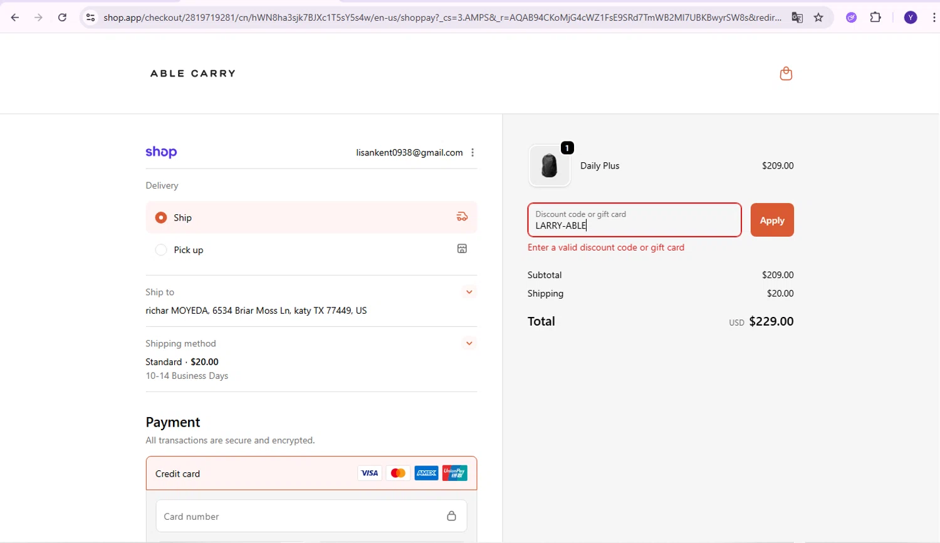
Task: Click the Payment heading
Action: pos(173,422)
